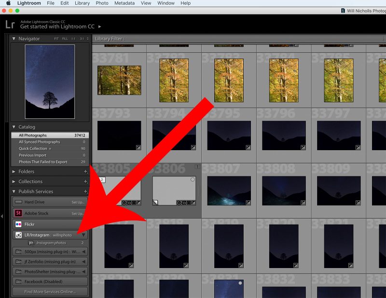Click the Facebook (Disabled) folder icon
Viewport: 386px width, 298px height.
(x=18, y=281)
